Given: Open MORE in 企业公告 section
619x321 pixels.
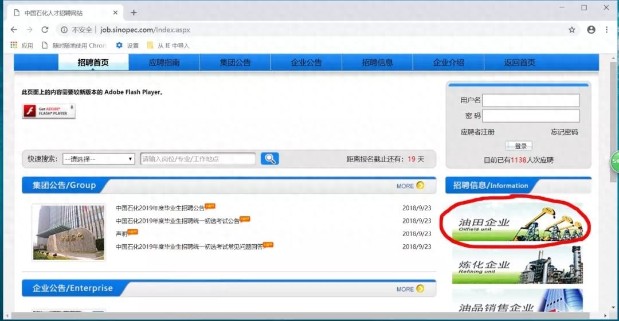Looking at the screenshot, I should (410, 289).
